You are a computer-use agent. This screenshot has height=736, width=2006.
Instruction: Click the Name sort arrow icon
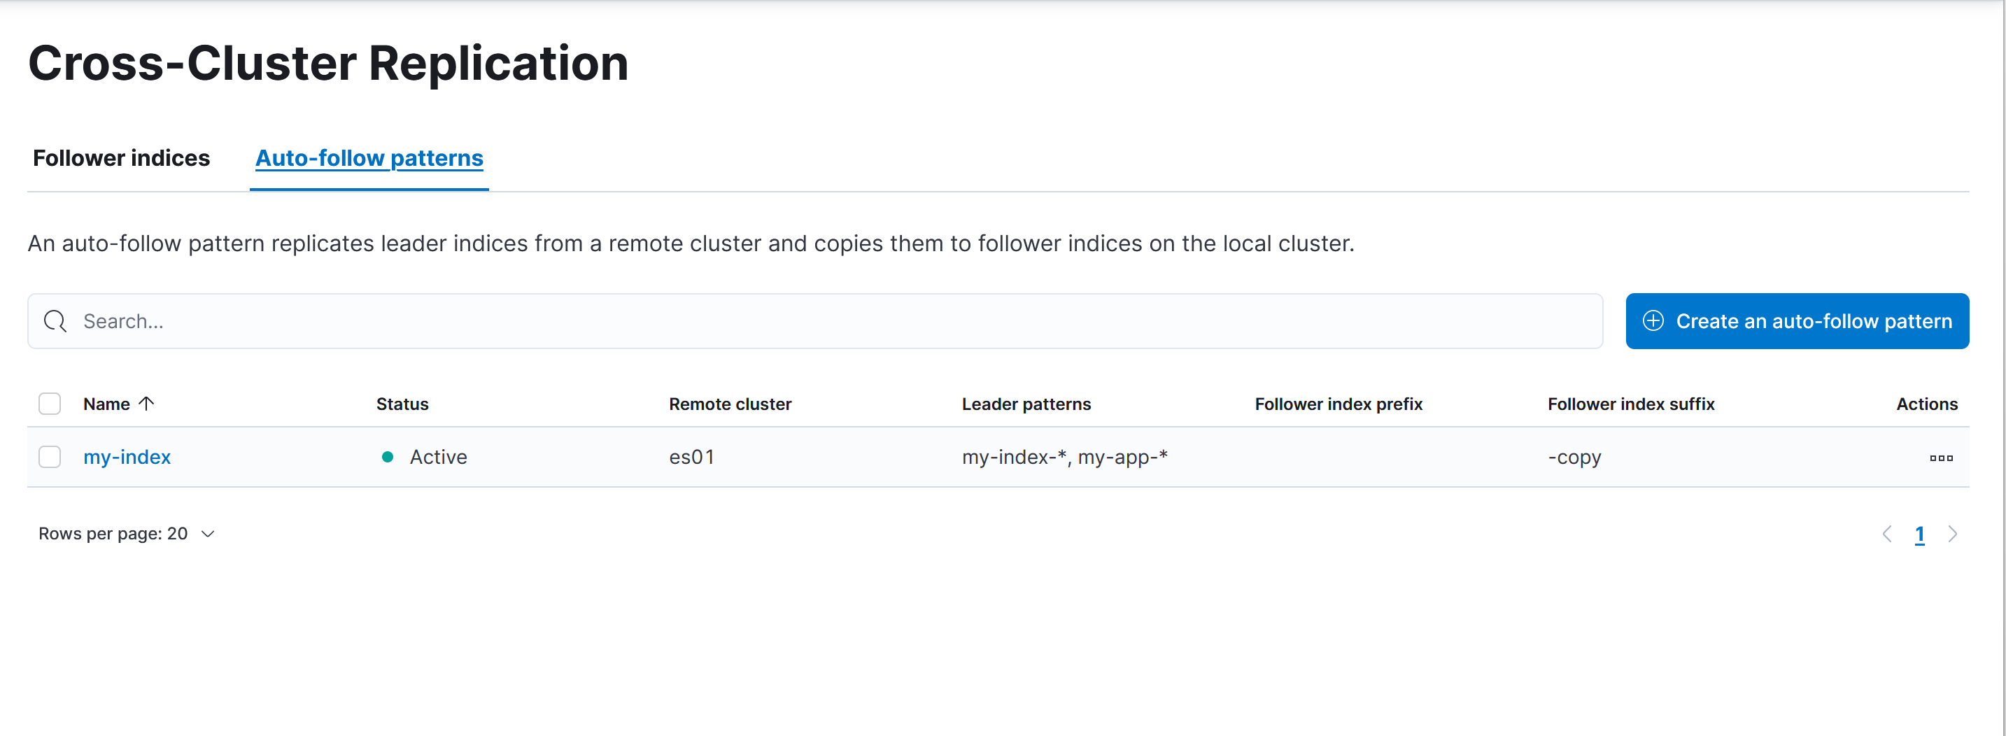click(x=146, y=404)
